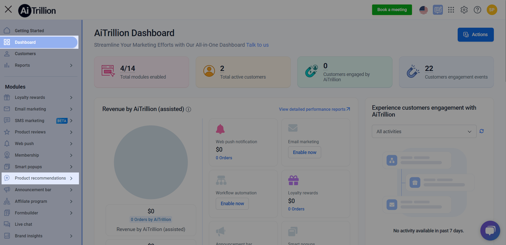Expand SMS marketing chevron
The height and width of the screenshot is (245, 506).
(71, 121)
